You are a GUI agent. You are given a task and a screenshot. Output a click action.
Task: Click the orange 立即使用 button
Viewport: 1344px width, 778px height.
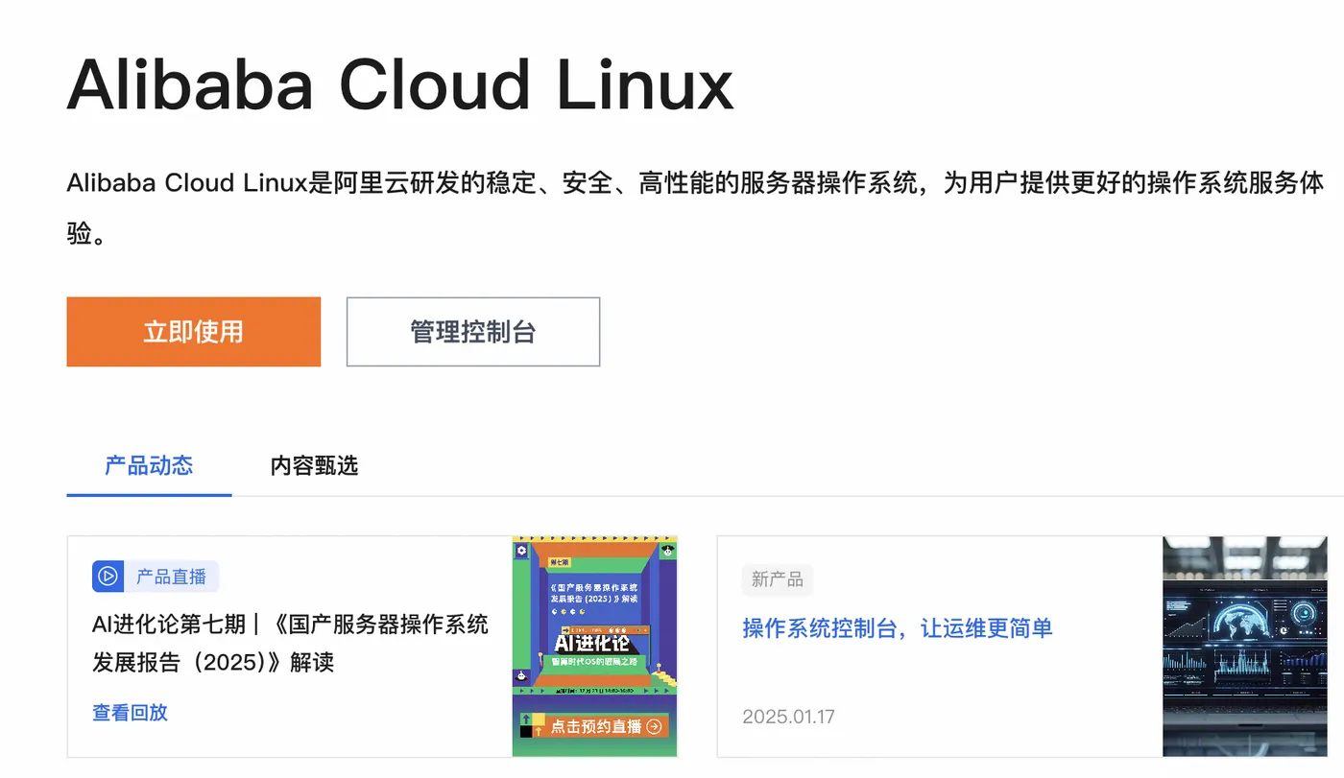pyautogui.click(x=193, y=331)
